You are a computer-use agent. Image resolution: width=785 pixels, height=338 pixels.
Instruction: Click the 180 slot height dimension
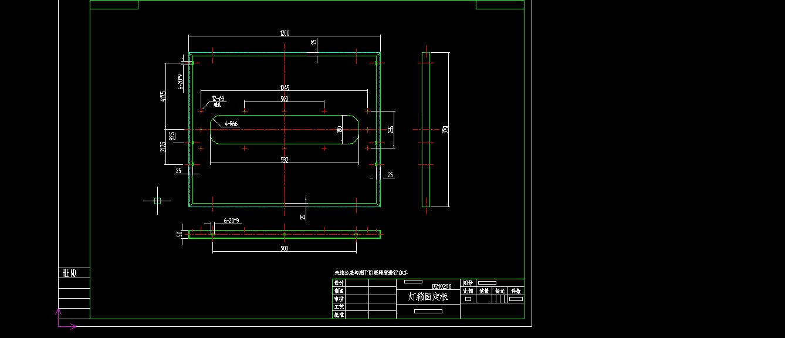pyautogui.click(x=339, y=129)
